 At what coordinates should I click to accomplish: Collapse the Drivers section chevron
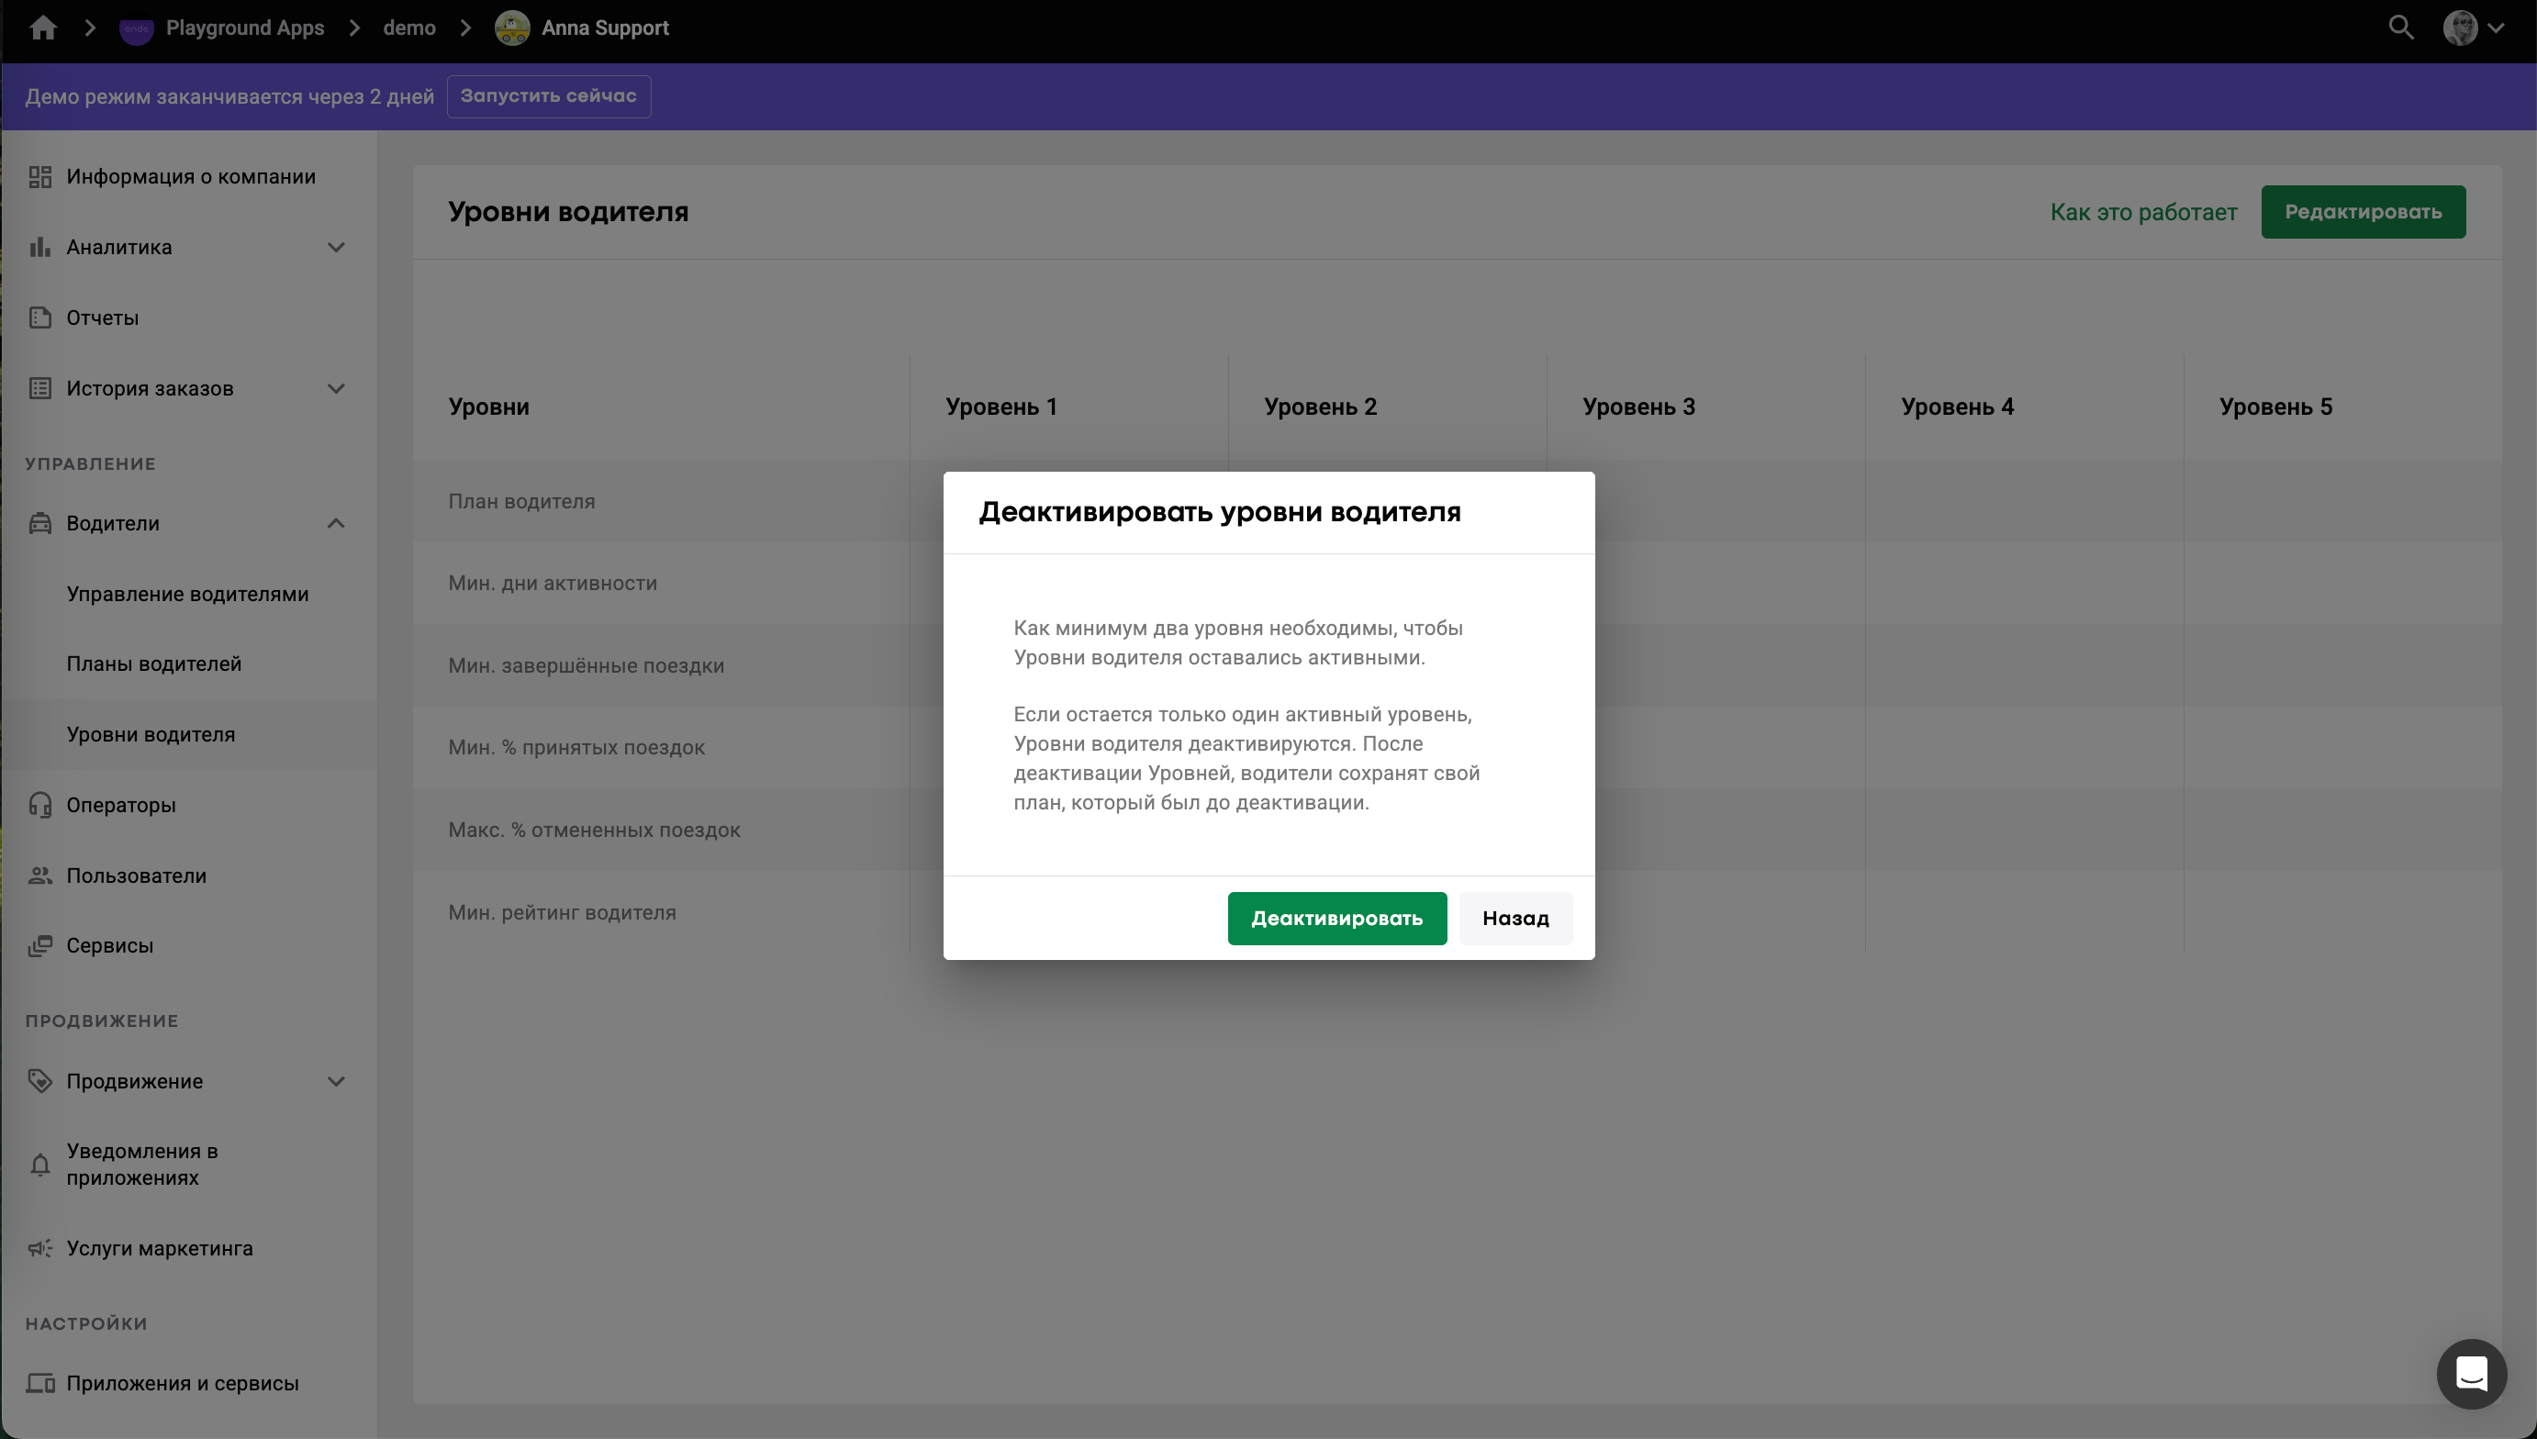(x=336, y=523)
